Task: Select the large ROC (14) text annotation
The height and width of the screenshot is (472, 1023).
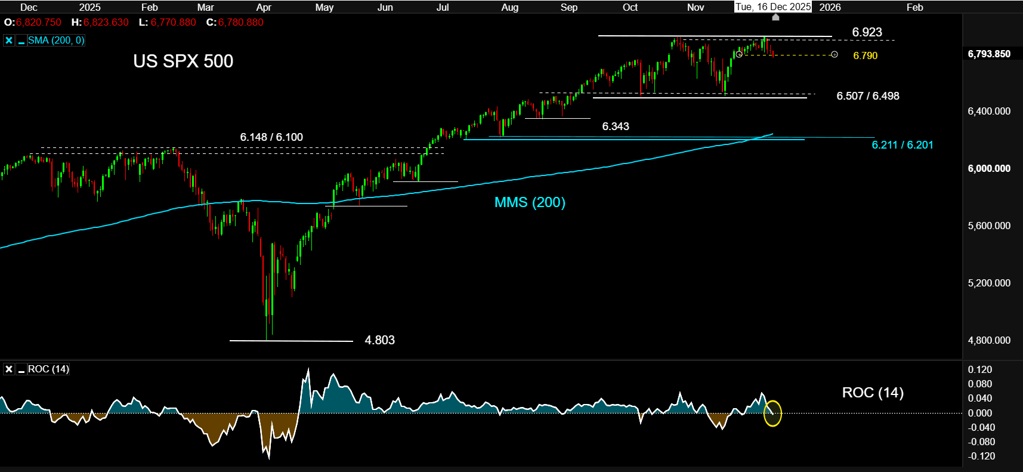Action: pyautogui.click(x=872, y=393)
